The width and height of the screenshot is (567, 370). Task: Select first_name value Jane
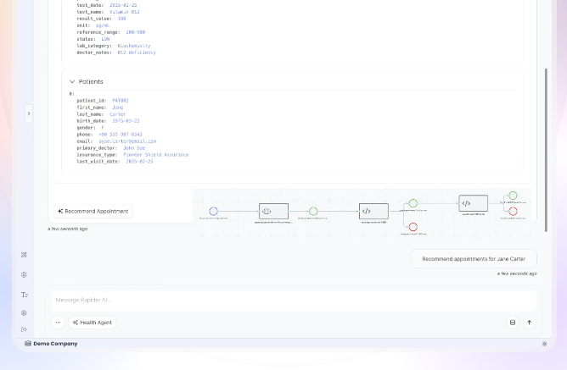pyautogui.click(x=117, y=108)
